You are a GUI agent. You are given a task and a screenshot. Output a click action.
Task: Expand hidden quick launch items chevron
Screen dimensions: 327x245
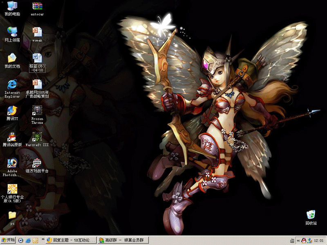(43, 239)
